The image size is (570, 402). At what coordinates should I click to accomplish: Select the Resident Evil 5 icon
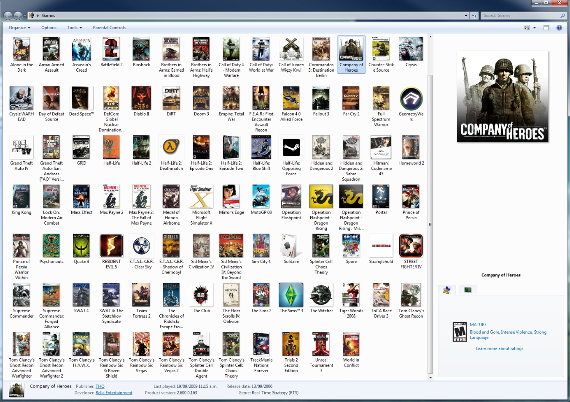(x=111, y=246)
